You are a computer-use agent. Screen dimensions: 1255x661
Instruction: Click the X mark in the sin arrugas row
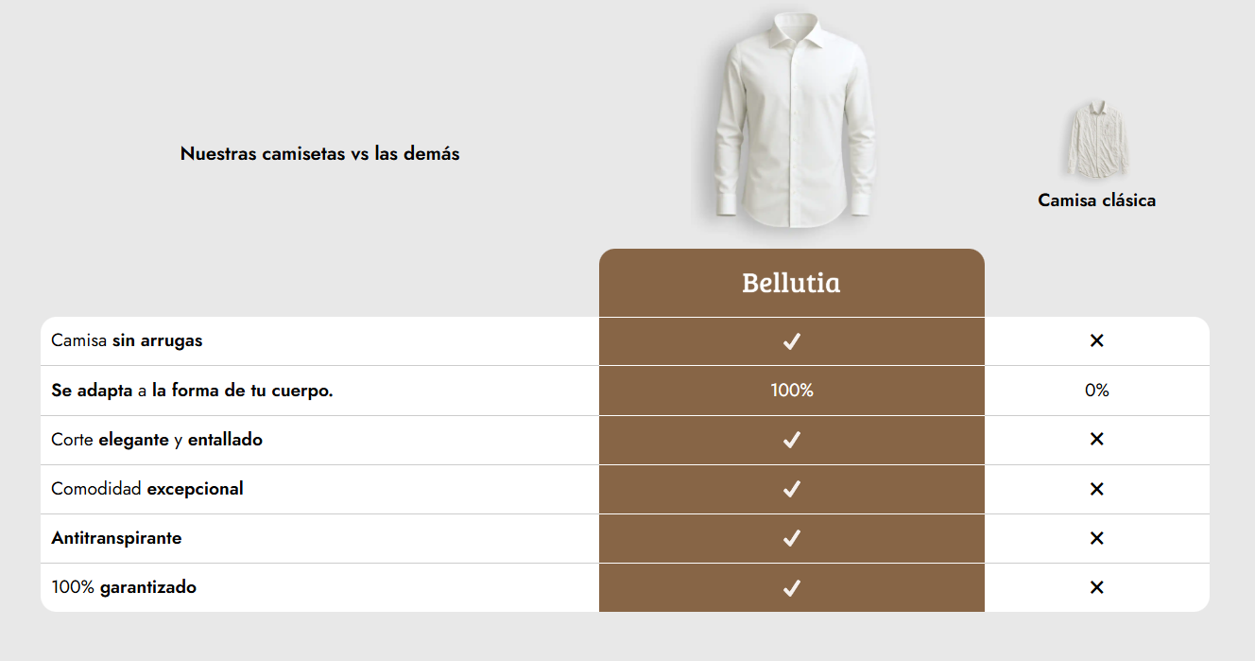tap(1096, 340)
